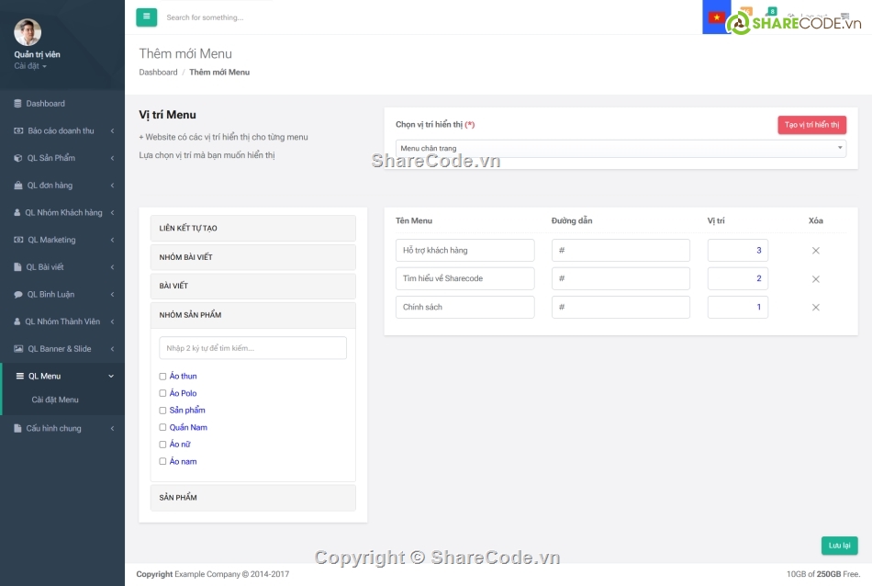
Task: Check the Áo Polo checkbox
Action: [x=162, y=393]
